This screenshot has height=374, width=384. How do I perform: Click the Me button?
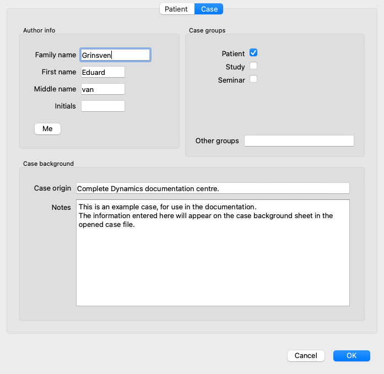(x=47, y=129)
